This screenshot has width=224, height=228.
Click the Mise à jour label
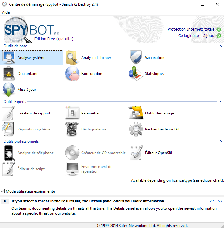(x=27, y=90)
